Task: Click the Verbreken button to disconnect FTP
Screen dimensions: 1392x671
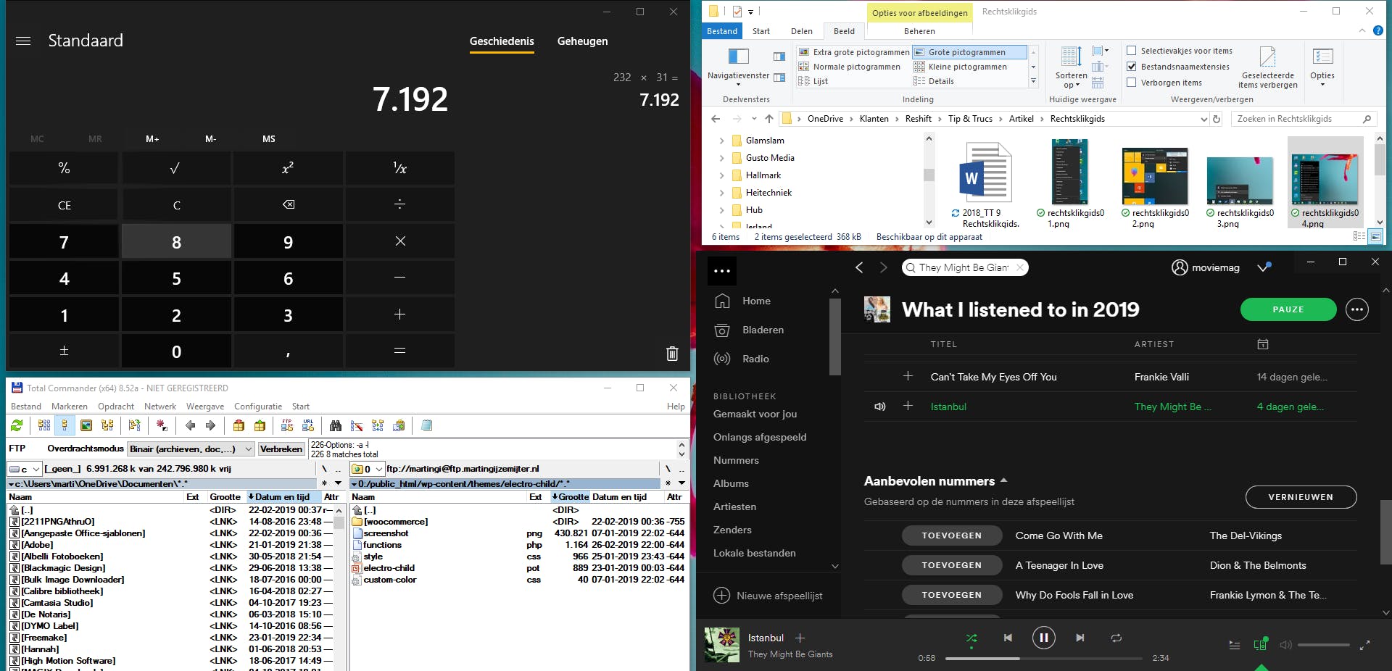Action: [282, 449]
